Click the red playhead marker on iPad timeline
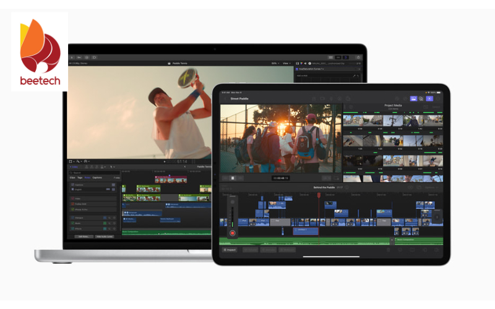495x309 pixels. [x=319, y=195]
